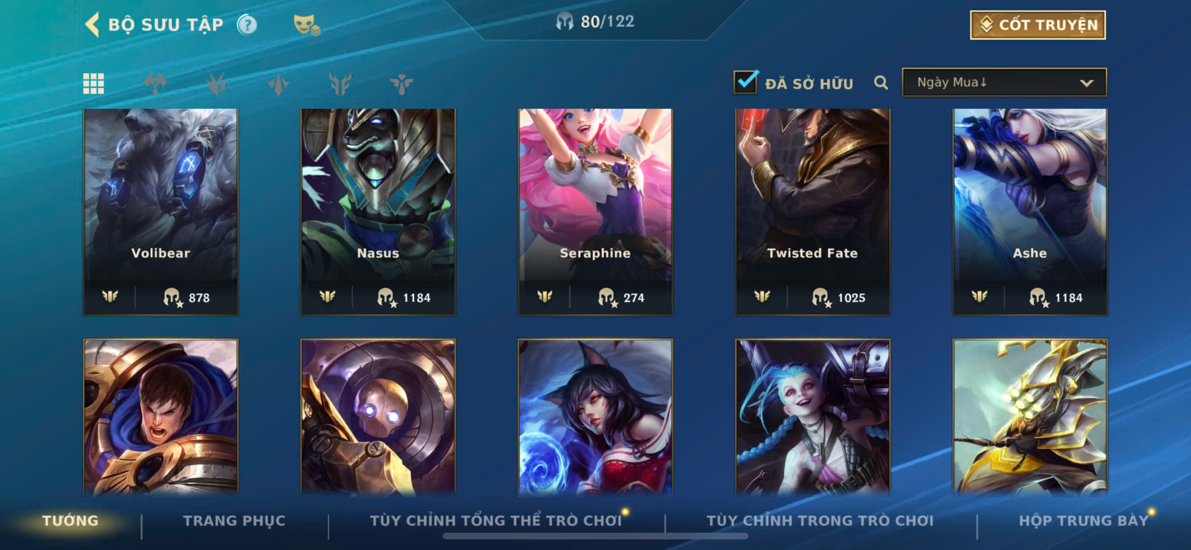Open the help question mark icon

[247, 24]
